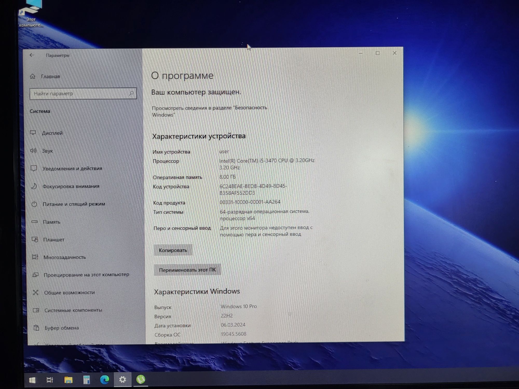Select 'Питание и спящий режим'
The height and width of the screenshot is (389, 519).
click(x=74, y=204)
